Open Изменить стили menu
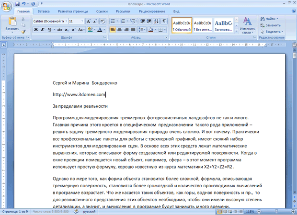Image resolution: width=297 pixels, height=215 pixels. click(247, 25)
